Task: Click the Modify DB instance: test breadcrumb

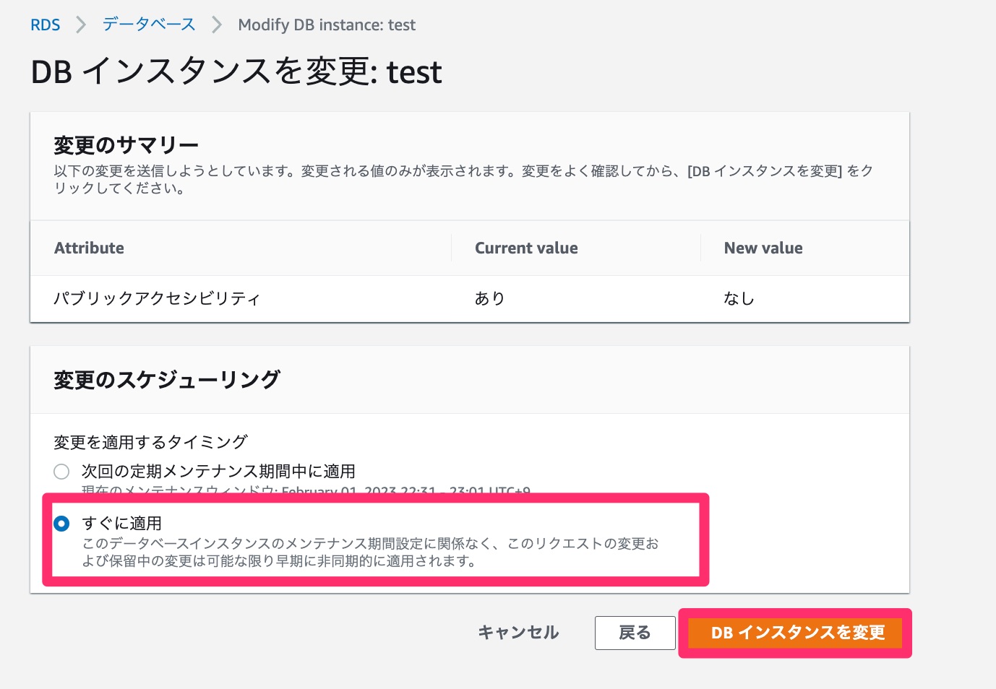Action: coord(327,25)
